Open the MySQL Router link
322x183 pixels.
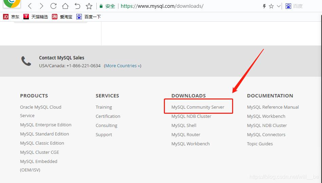186,135
